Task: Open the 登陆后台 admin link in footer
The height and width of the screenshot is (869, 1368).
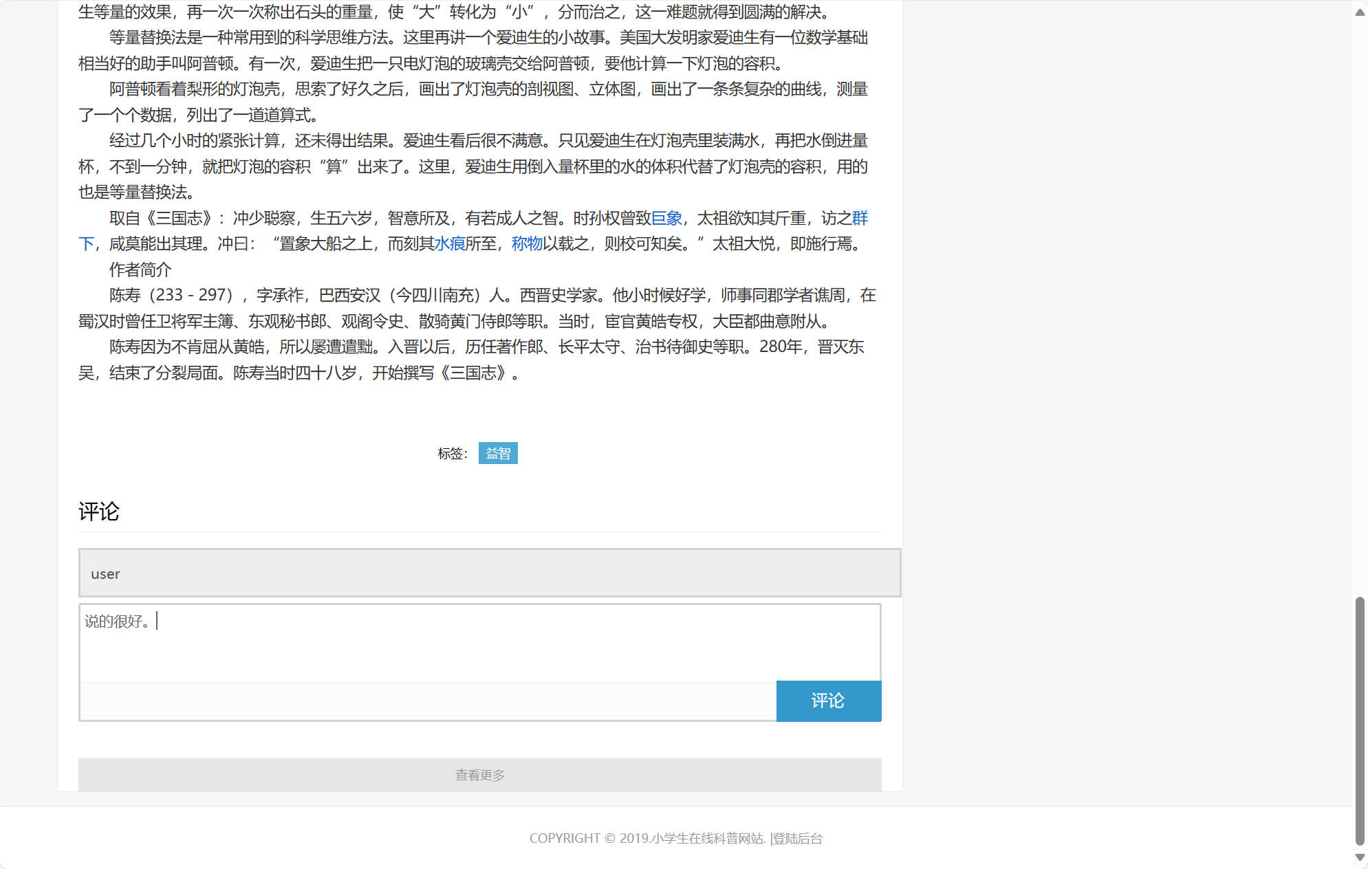Action: pos(798,839)
